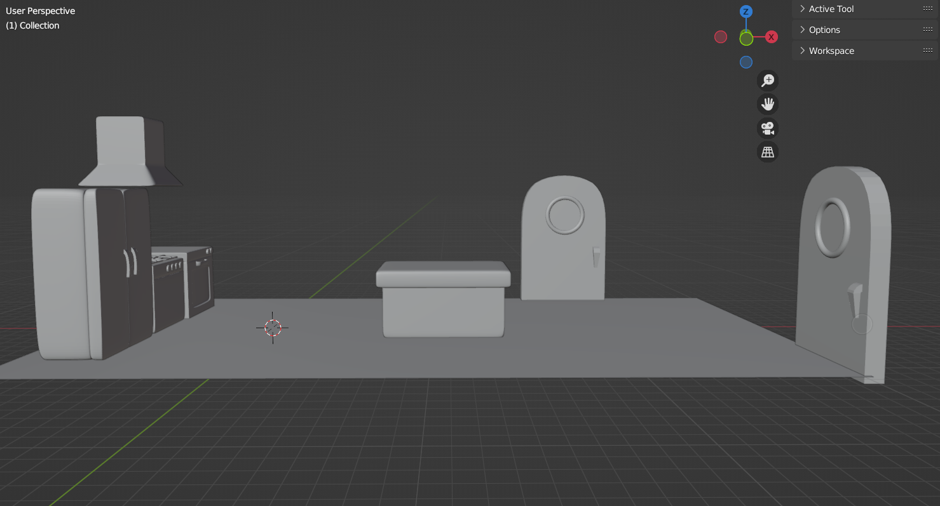
Task: Click the bright green Y axis gizmo circle
Action: point(746,39)
